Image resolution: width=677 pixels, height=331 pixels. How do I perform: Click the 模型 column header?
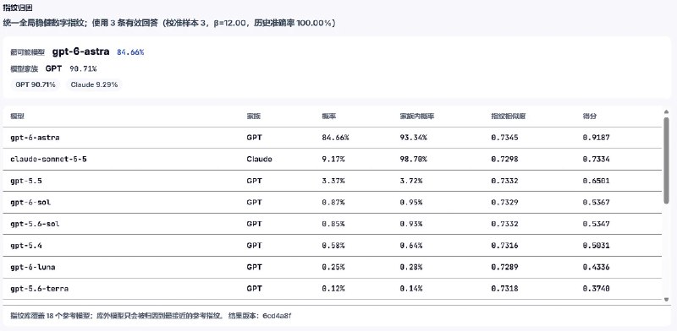[x=17, y=117]
